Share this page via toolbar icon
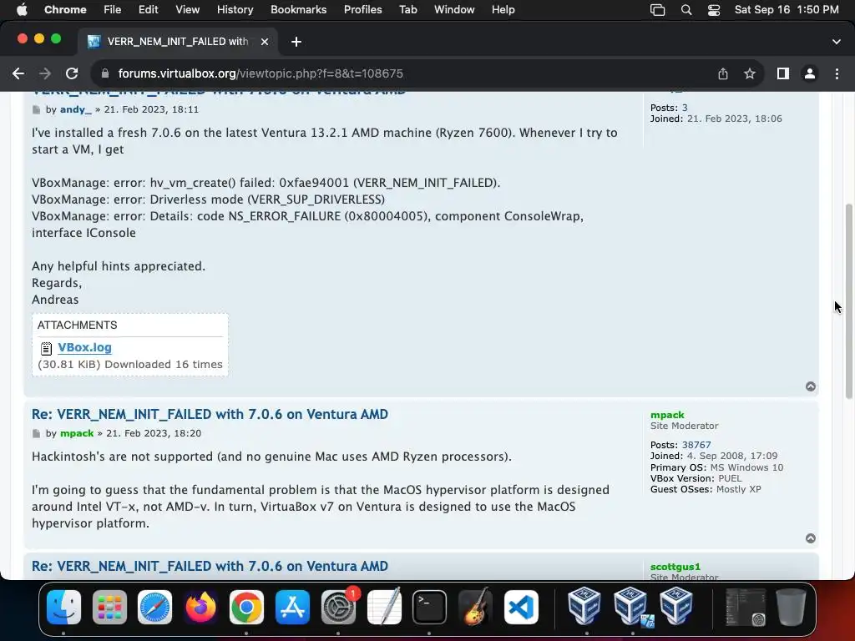 tap(723, 73)
